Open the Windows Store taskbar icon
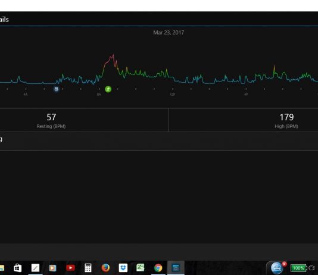318x275 pixels. [18, 268]
